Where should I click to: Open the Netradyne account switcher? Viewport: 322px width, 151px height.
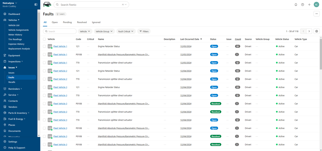[x=10, y=3]
